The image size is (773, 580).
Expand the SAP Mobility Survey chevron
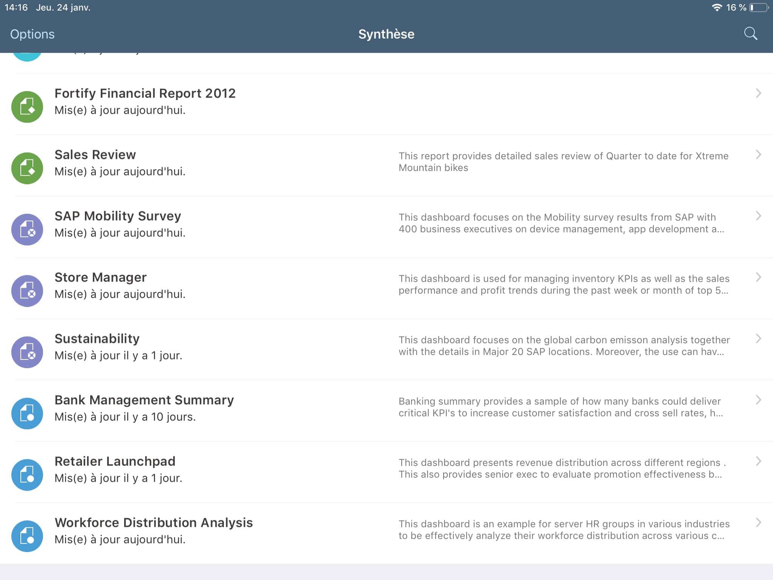pos(758,216)
